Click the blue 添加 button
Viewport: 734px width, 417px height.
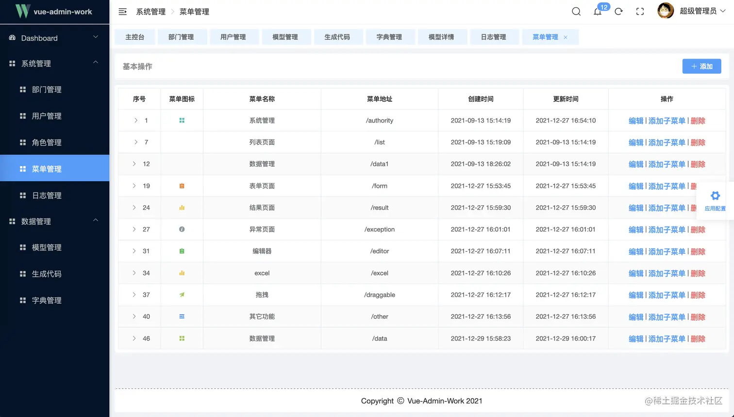(701, 66)
